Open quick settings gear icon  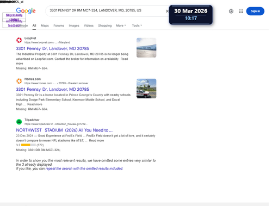pyautogui.click(x=231, y=11)
